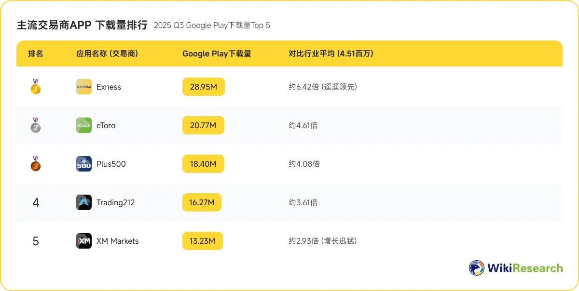This screenshot has width=579, height=291.
Task: Select the 20.77M download badge
Action: point(203,125)
